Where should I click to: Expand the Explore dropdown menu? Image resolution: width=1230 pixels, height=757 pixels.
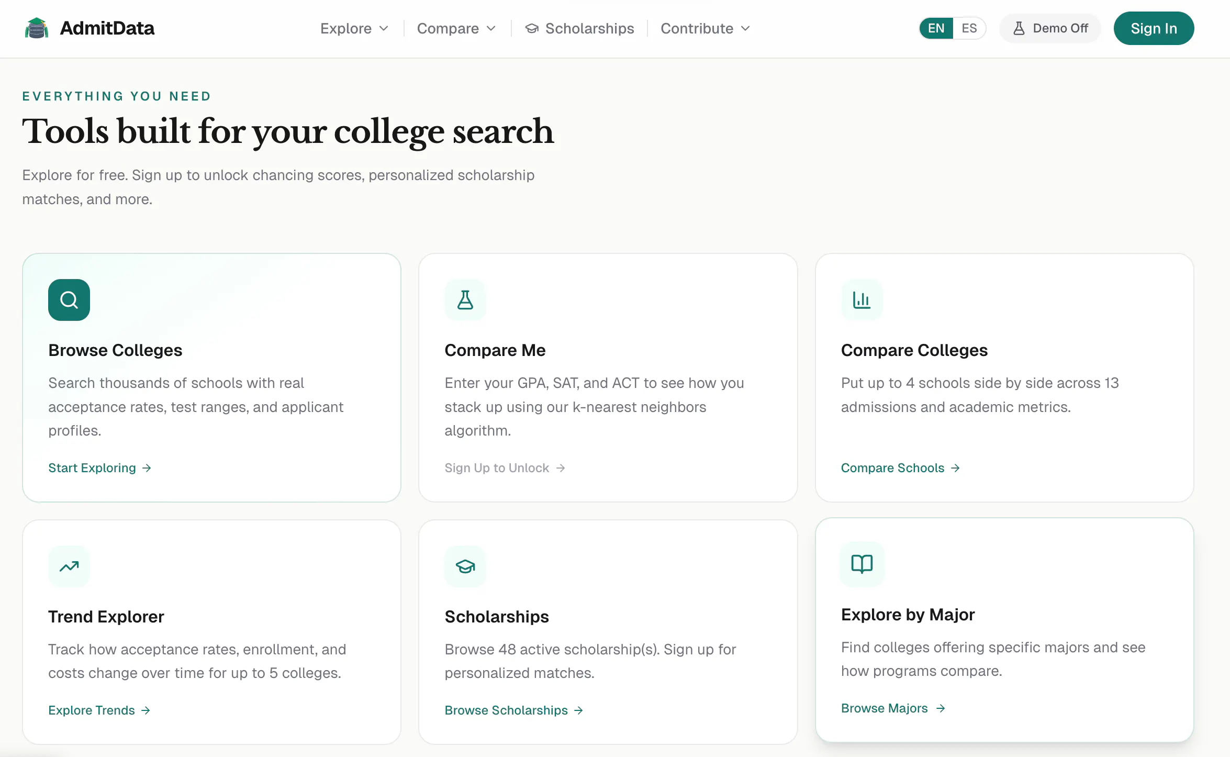tap(354, 28)
